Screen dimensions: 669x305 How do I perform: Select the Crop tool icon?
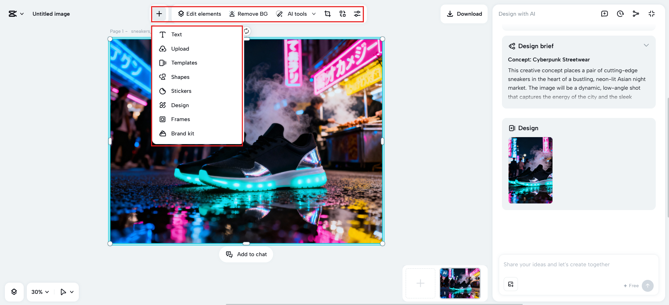[x=328, y=14]
